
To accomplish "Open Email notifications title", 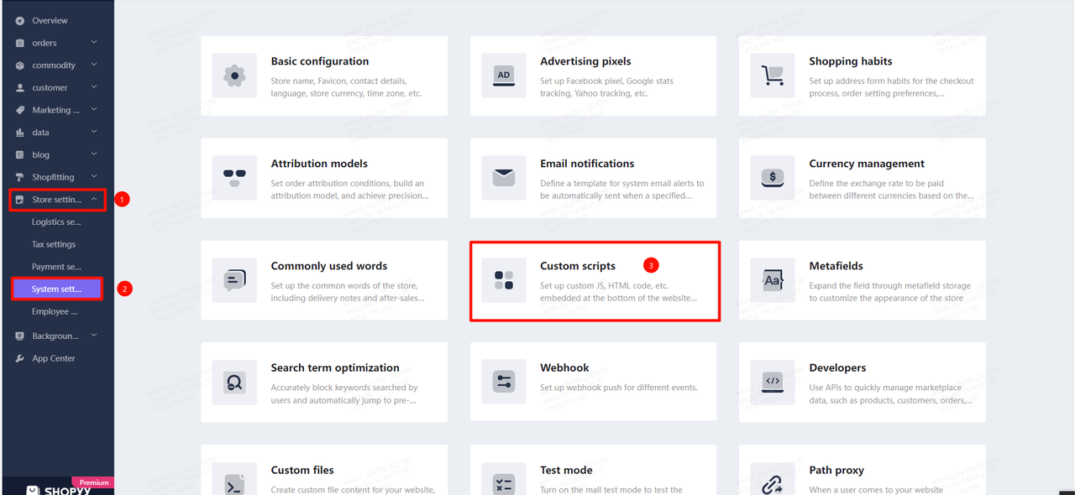I will tap(587, 164).
